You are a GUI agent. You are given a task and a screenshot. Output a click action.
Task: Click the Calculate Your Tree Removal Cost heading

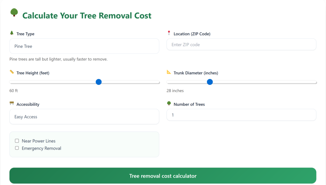coord(87,16)
